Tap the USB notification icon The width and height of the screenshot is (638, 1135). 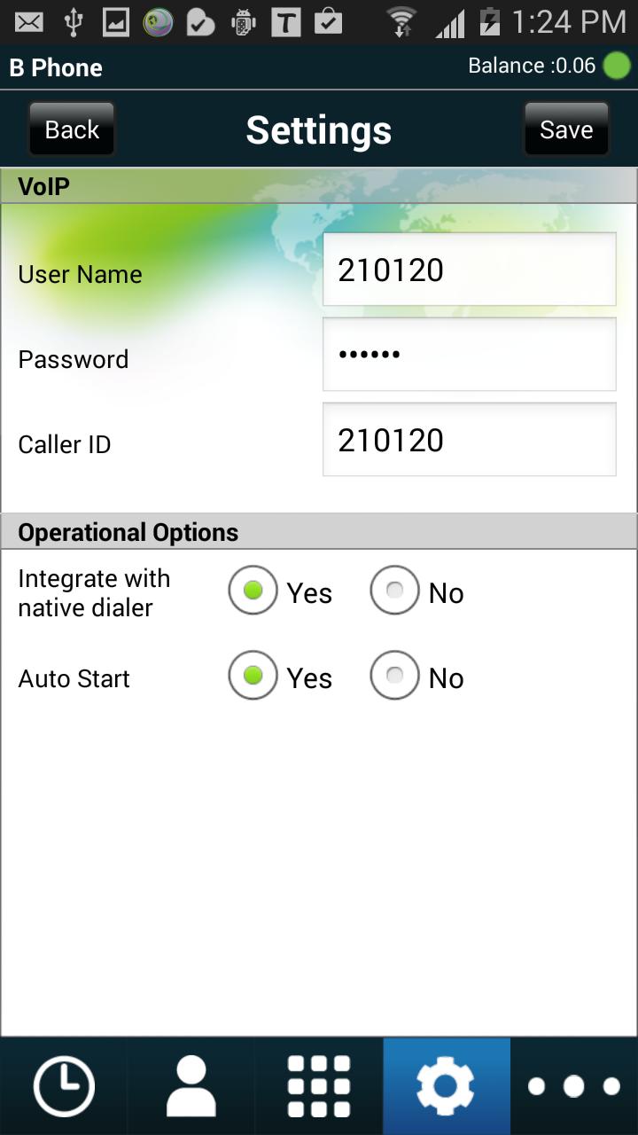coord(73,21)
